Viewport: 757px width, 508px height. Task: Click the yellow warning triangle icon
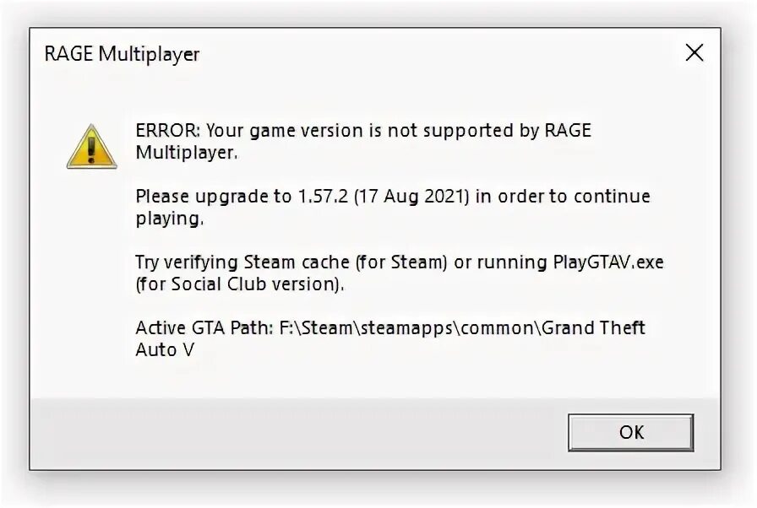click(x=91, y=147)
